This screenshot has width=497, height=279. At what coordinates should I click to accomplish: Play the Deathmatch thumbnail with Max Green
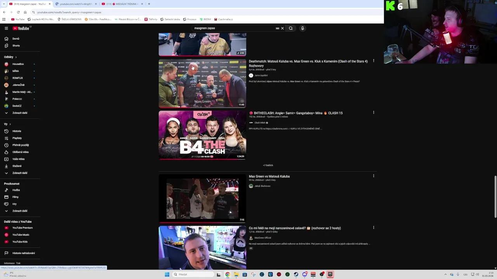pos(202,83)
